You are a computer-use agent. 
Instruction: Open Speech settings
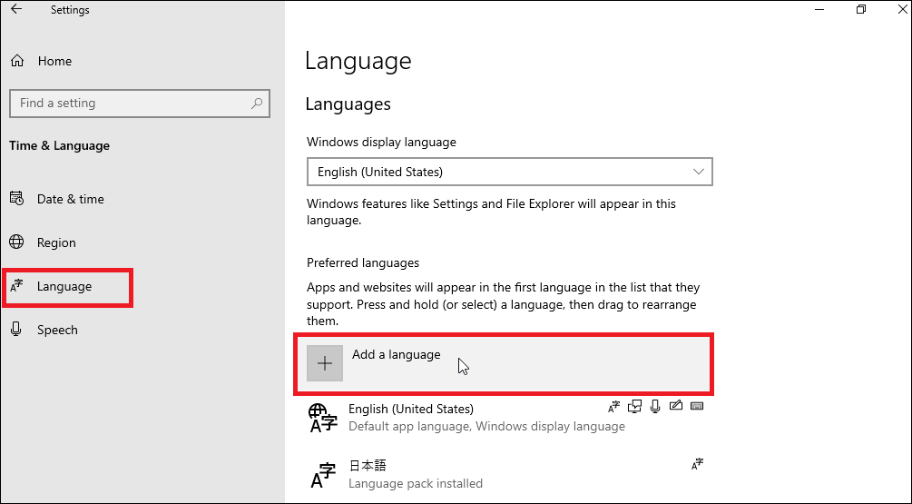point(57,330)
